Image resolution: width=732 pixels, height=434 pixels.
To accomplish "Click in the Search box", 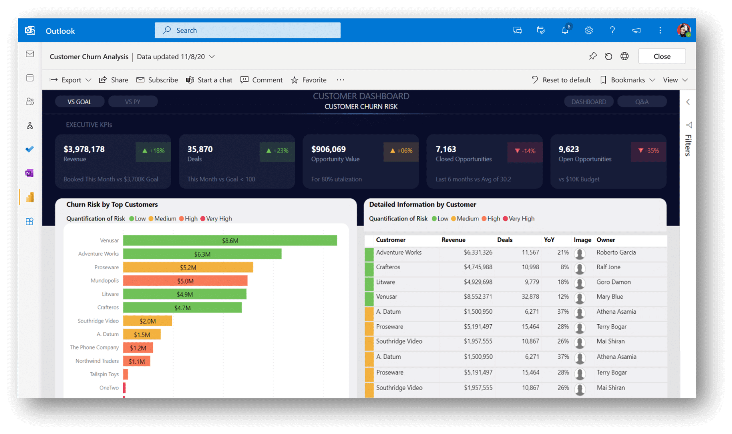I will (247, 30).
